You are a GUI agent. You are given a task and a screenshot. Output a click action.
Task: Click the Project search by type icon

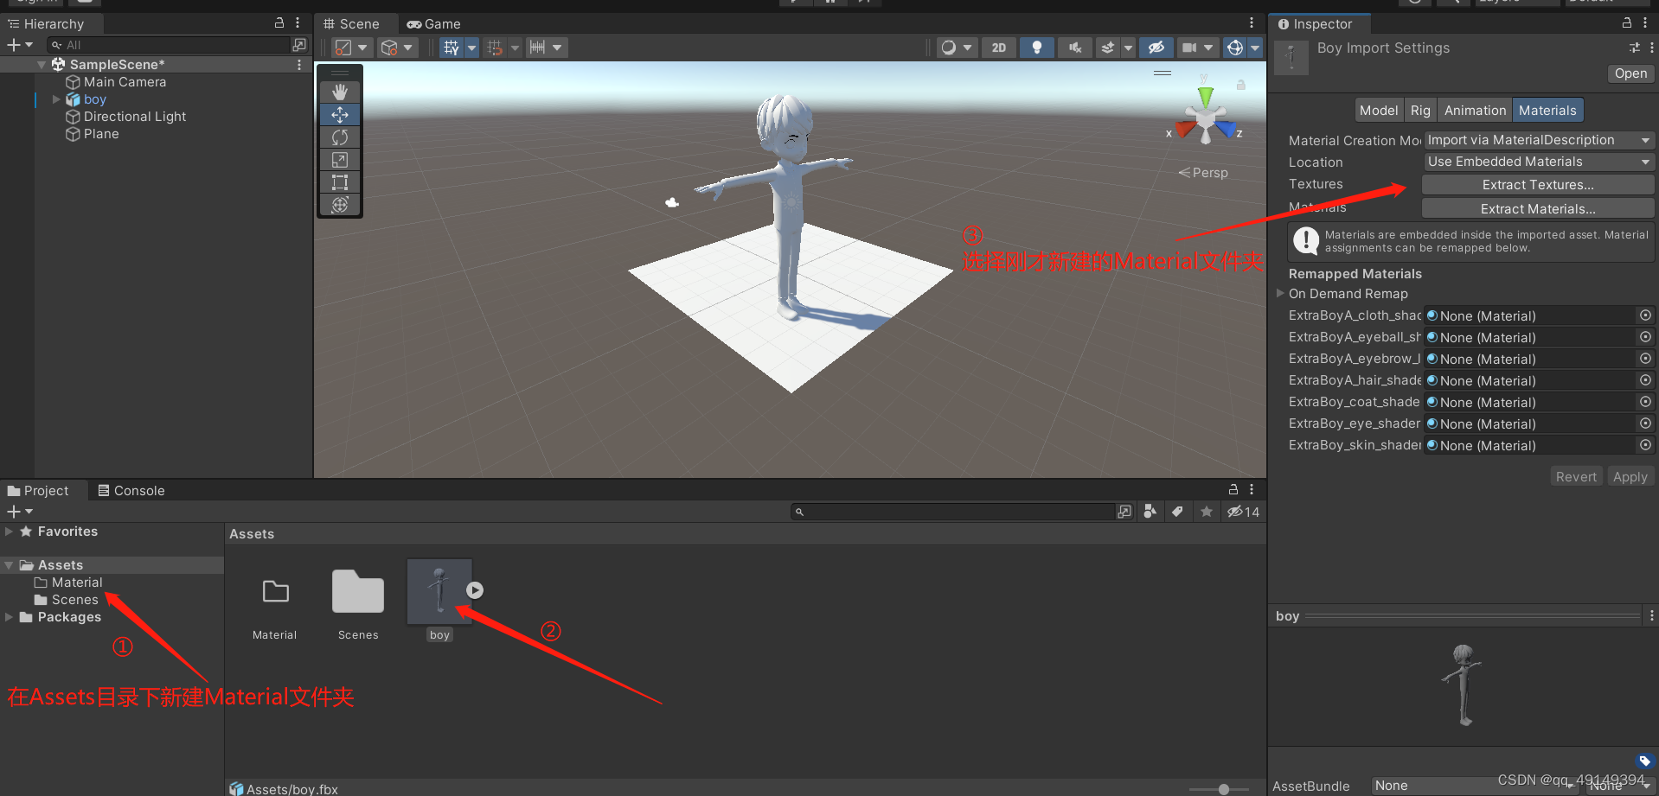tap(1150, 512)
